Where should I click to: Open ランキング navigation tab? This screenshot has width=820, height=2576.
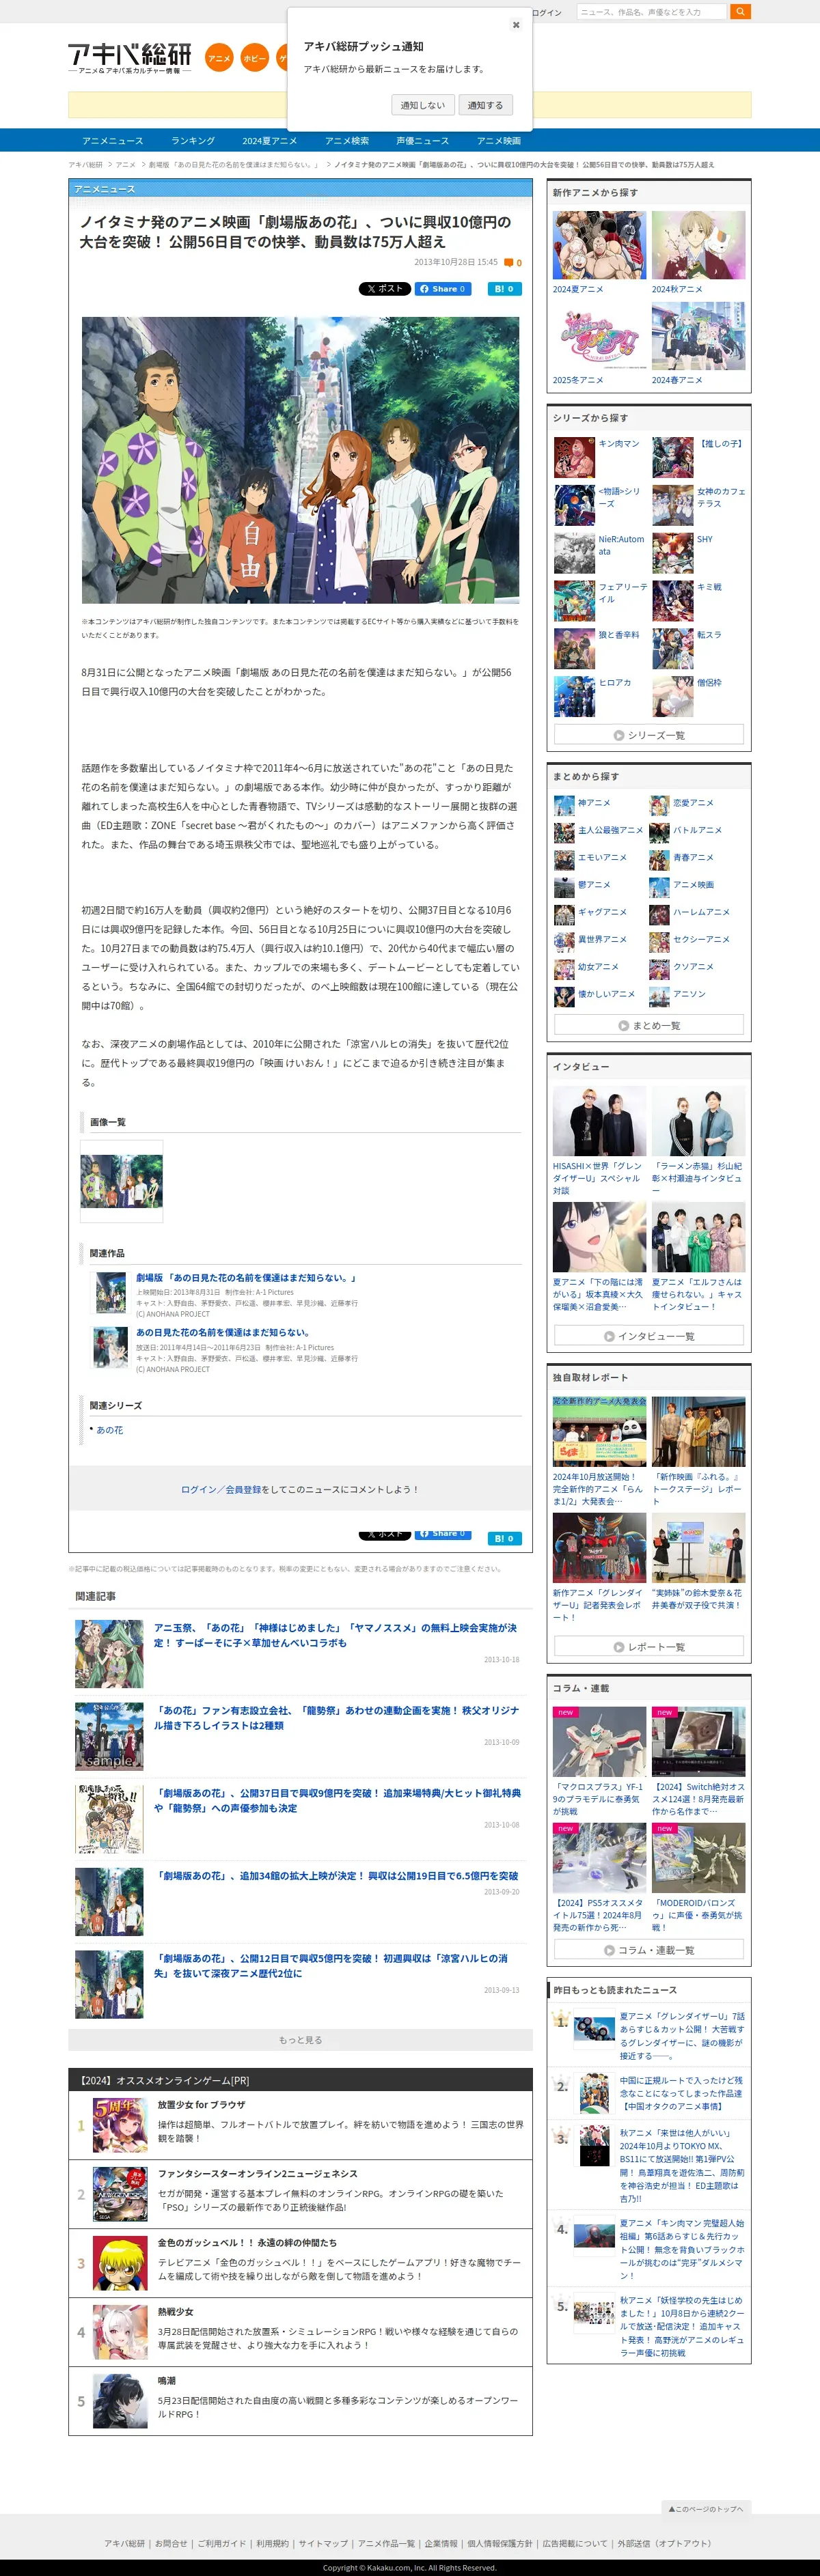[193, 141]
